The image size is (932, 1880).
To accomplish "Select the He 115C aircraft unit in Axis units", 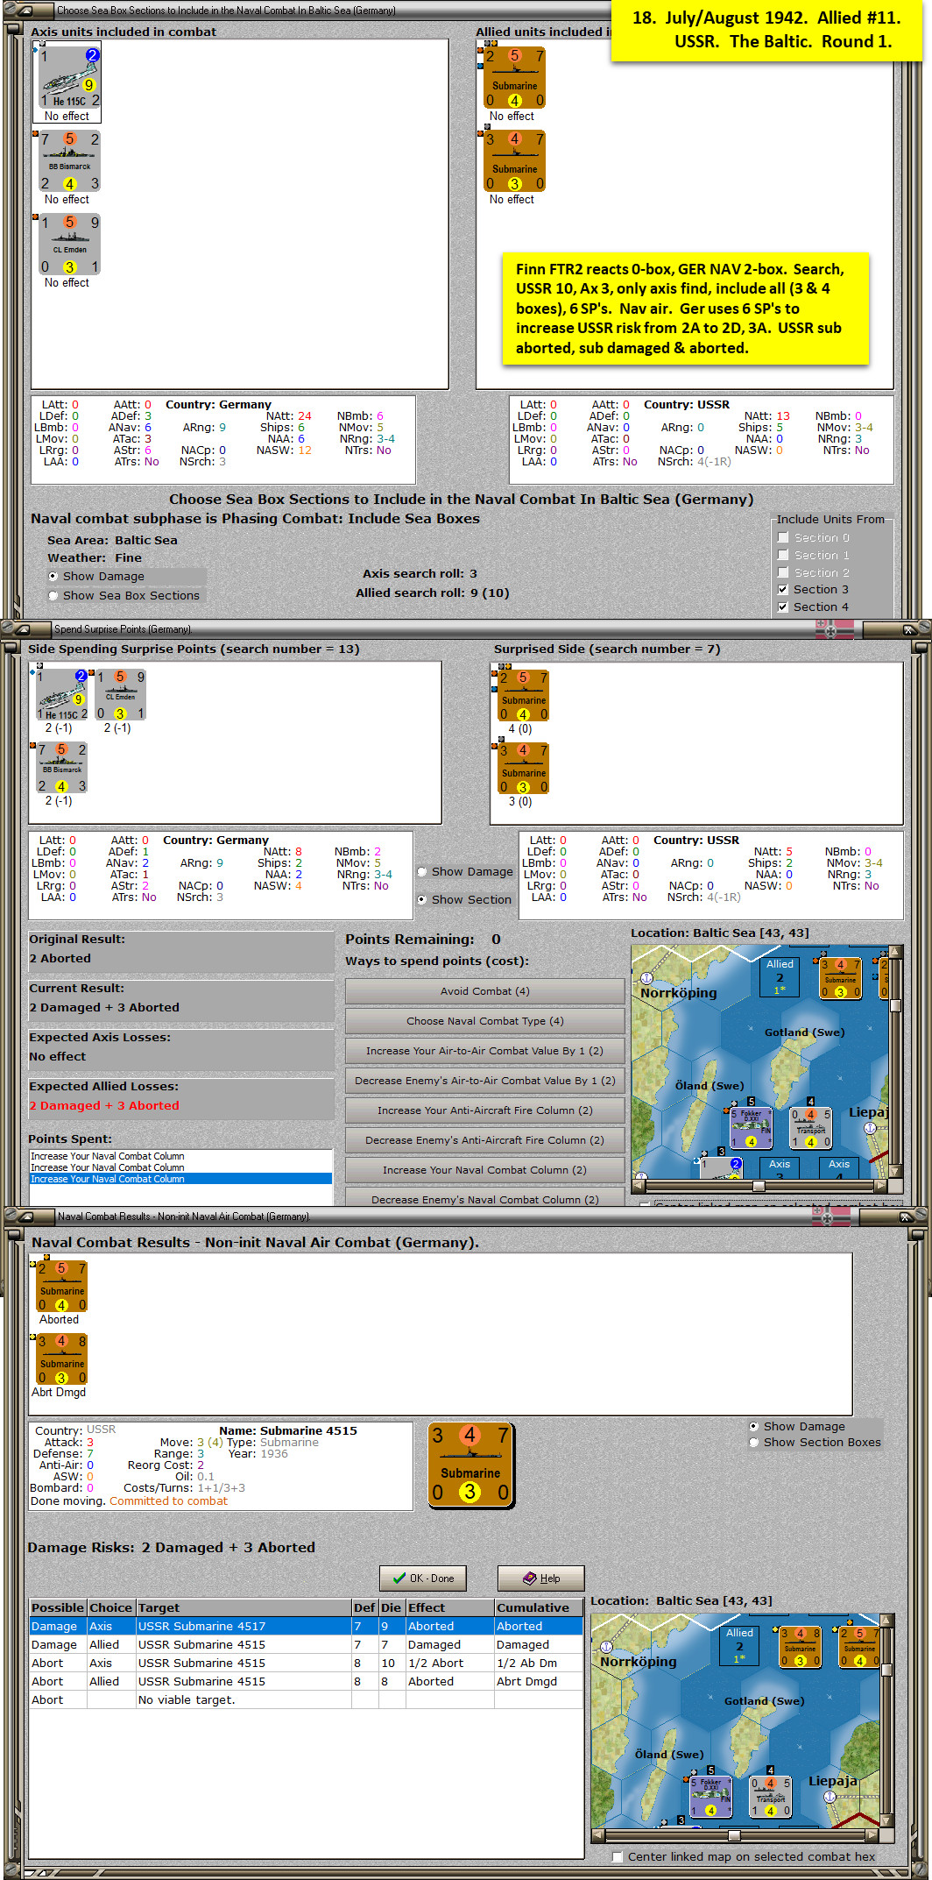I will tap(70, 77).
